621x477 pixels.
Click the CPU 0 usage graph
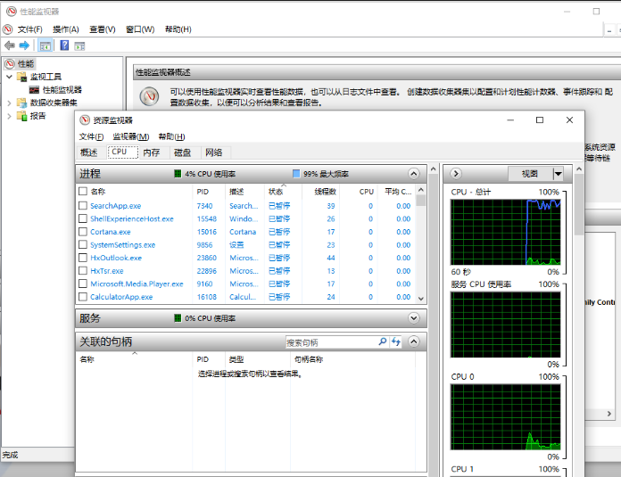pos(505,417)
